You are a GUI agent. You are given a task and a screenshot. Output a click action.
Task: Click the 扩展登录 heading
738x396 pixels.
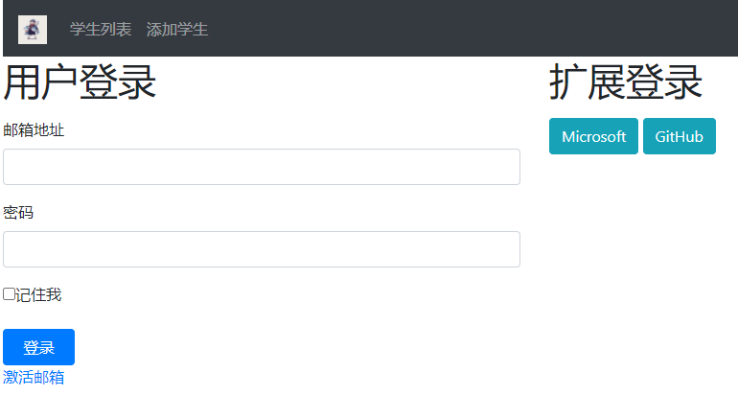(x=626, y=83)
